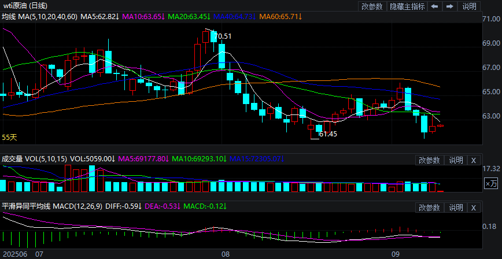This screenshot has height=259, width=502.
Task: Click the 61.45 low price marker
Action: (328, 134)
